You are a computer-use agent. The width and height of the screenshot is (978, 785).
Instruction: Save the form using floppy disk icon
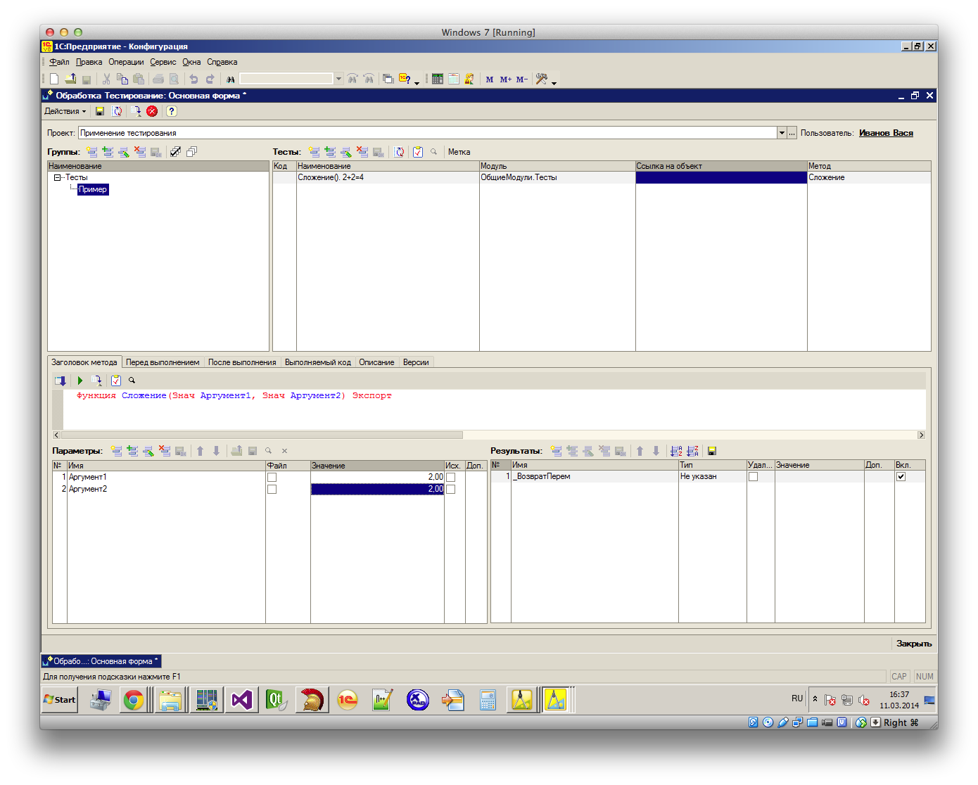100,111
